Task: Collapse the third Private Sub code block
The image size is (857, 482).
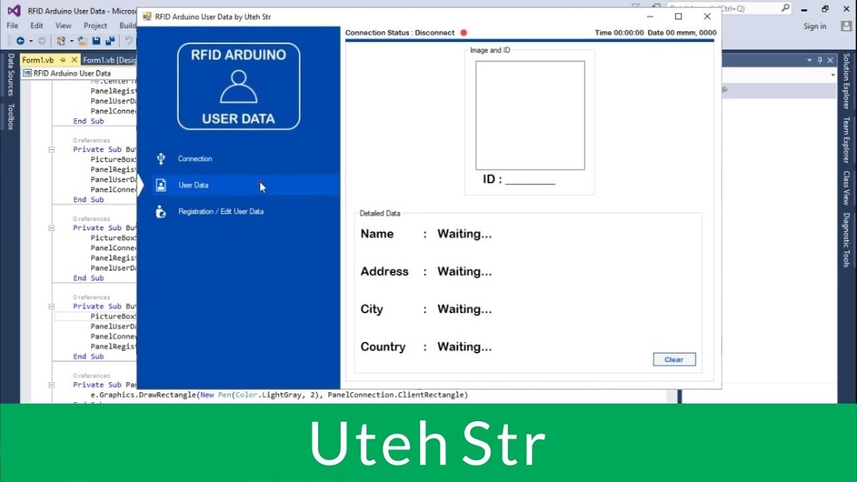Action: click(x=51, y=306)
